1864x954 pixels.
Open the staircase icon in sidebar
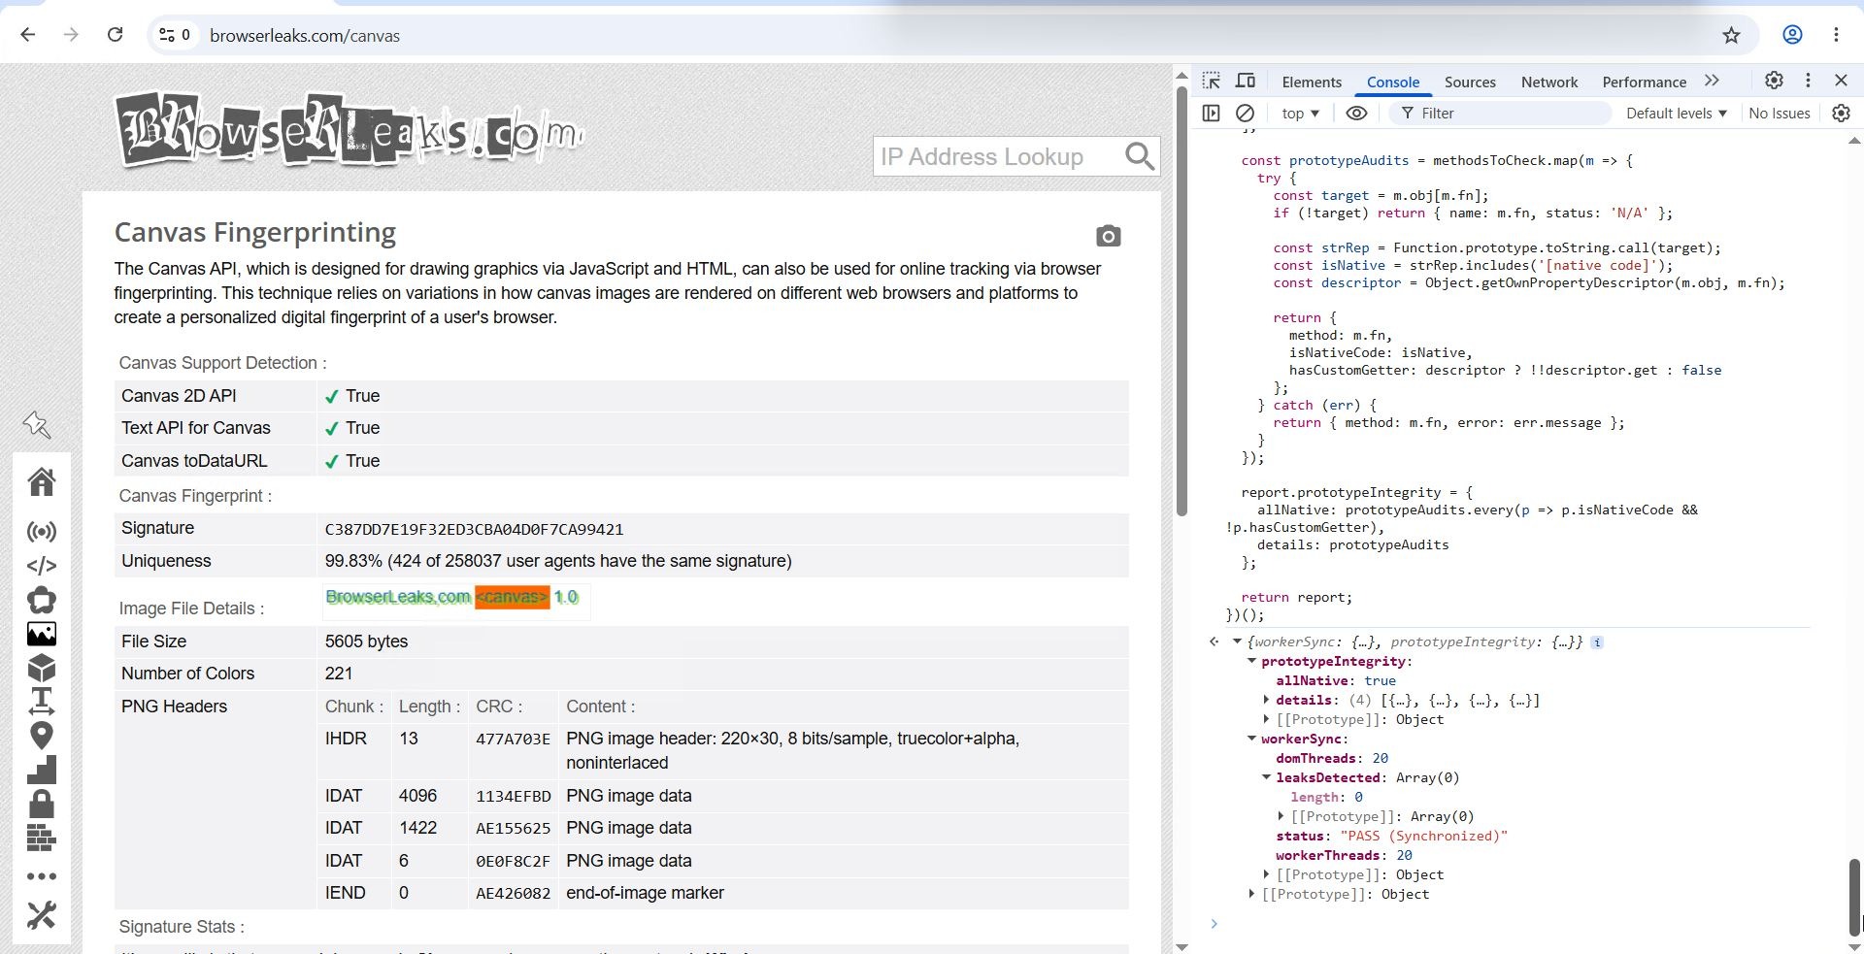click(42, 770)
